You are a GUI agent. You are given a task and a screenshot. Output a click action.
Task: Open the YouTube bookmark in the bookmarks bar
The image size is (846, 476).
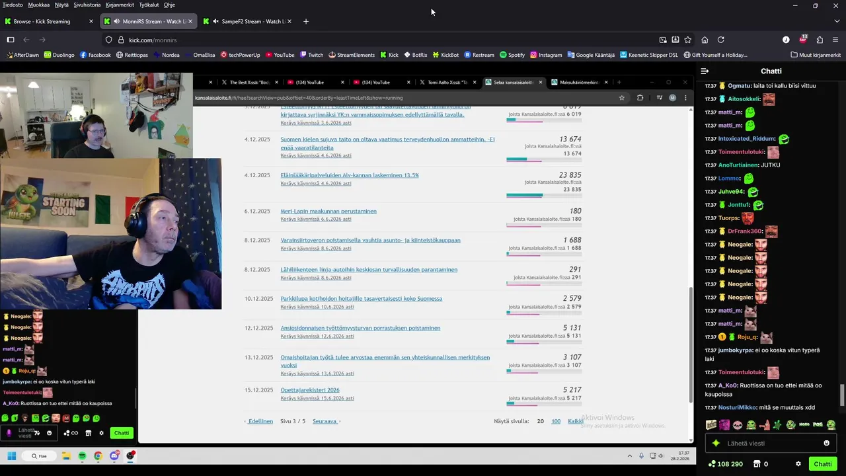tap(280, 55)
